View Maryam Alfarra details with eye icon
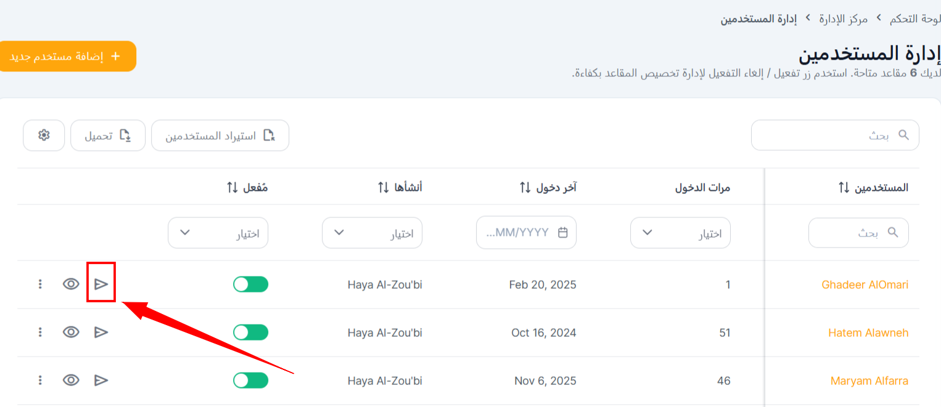The image size is (941, 407). (x=72, y=381)
